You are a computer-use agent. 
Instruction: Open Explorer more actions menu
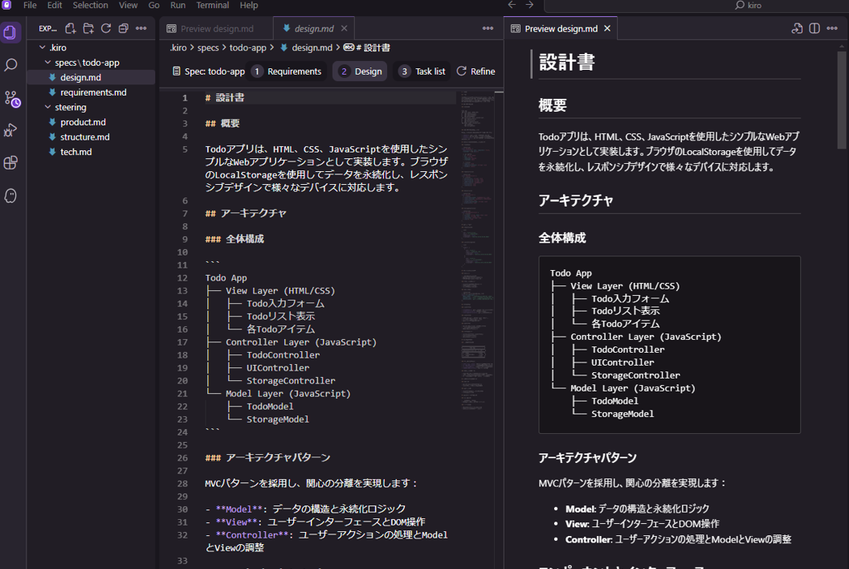click(141, 28)
